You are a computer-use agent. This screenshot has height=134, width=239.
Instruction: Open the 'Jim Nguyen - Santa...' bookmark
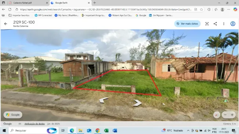[161, 15]
